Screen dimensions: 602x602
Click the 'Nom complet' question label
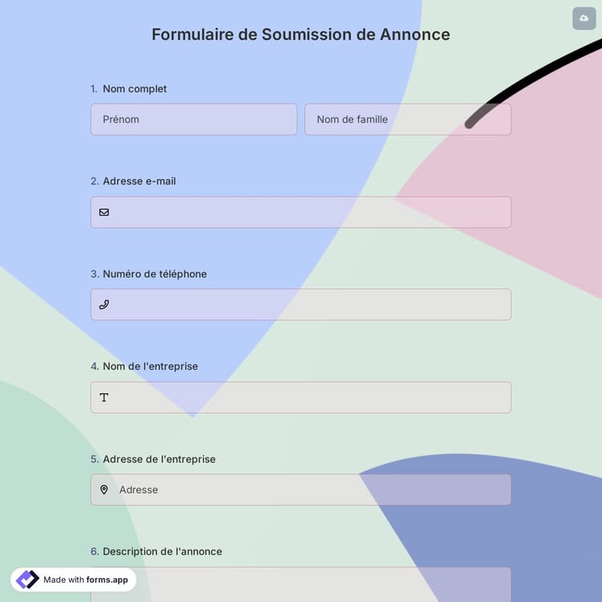[135, 89]
